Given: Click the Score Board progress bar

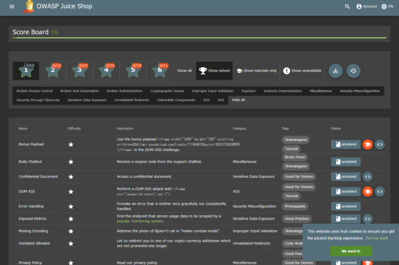Looking at the screenshot, I should click(x=199, y=38).
